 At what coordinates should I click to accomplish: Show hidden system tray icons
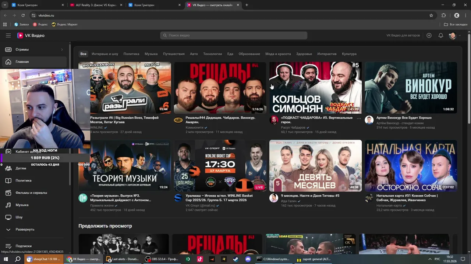click(430, 259)
